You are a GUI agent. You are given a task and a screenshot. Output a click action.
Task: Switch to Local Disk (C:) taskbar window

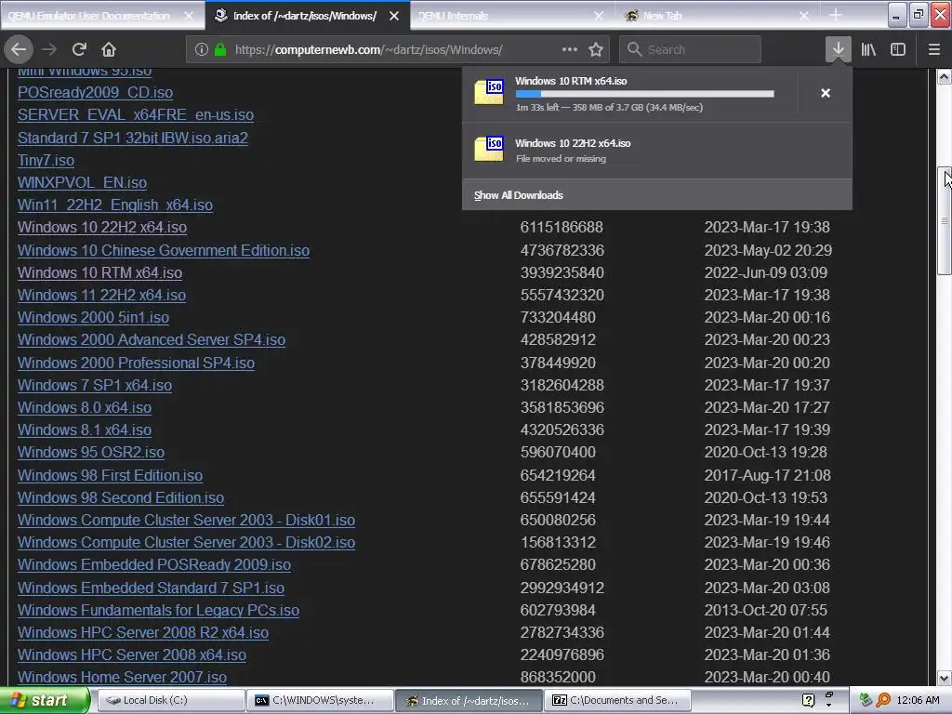pyautogui.click(x=171, y=700)
